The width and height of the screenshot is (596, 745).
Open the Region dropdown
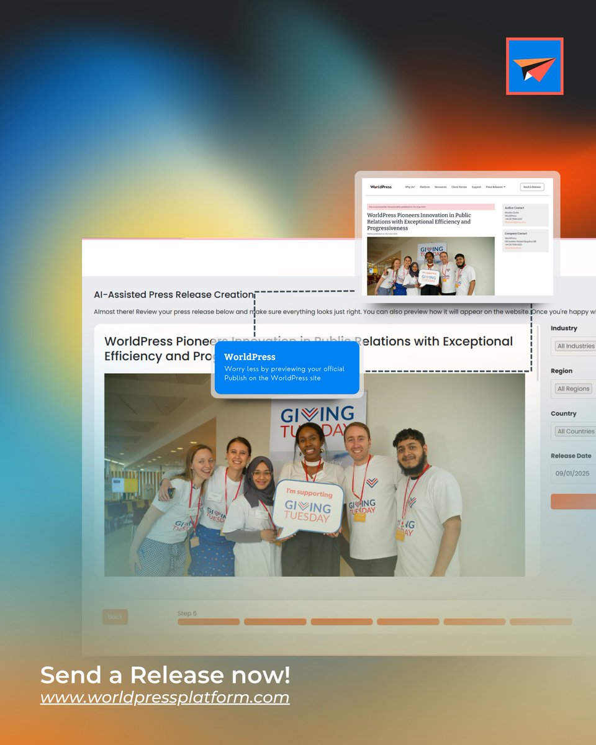[x=574, y=389]
